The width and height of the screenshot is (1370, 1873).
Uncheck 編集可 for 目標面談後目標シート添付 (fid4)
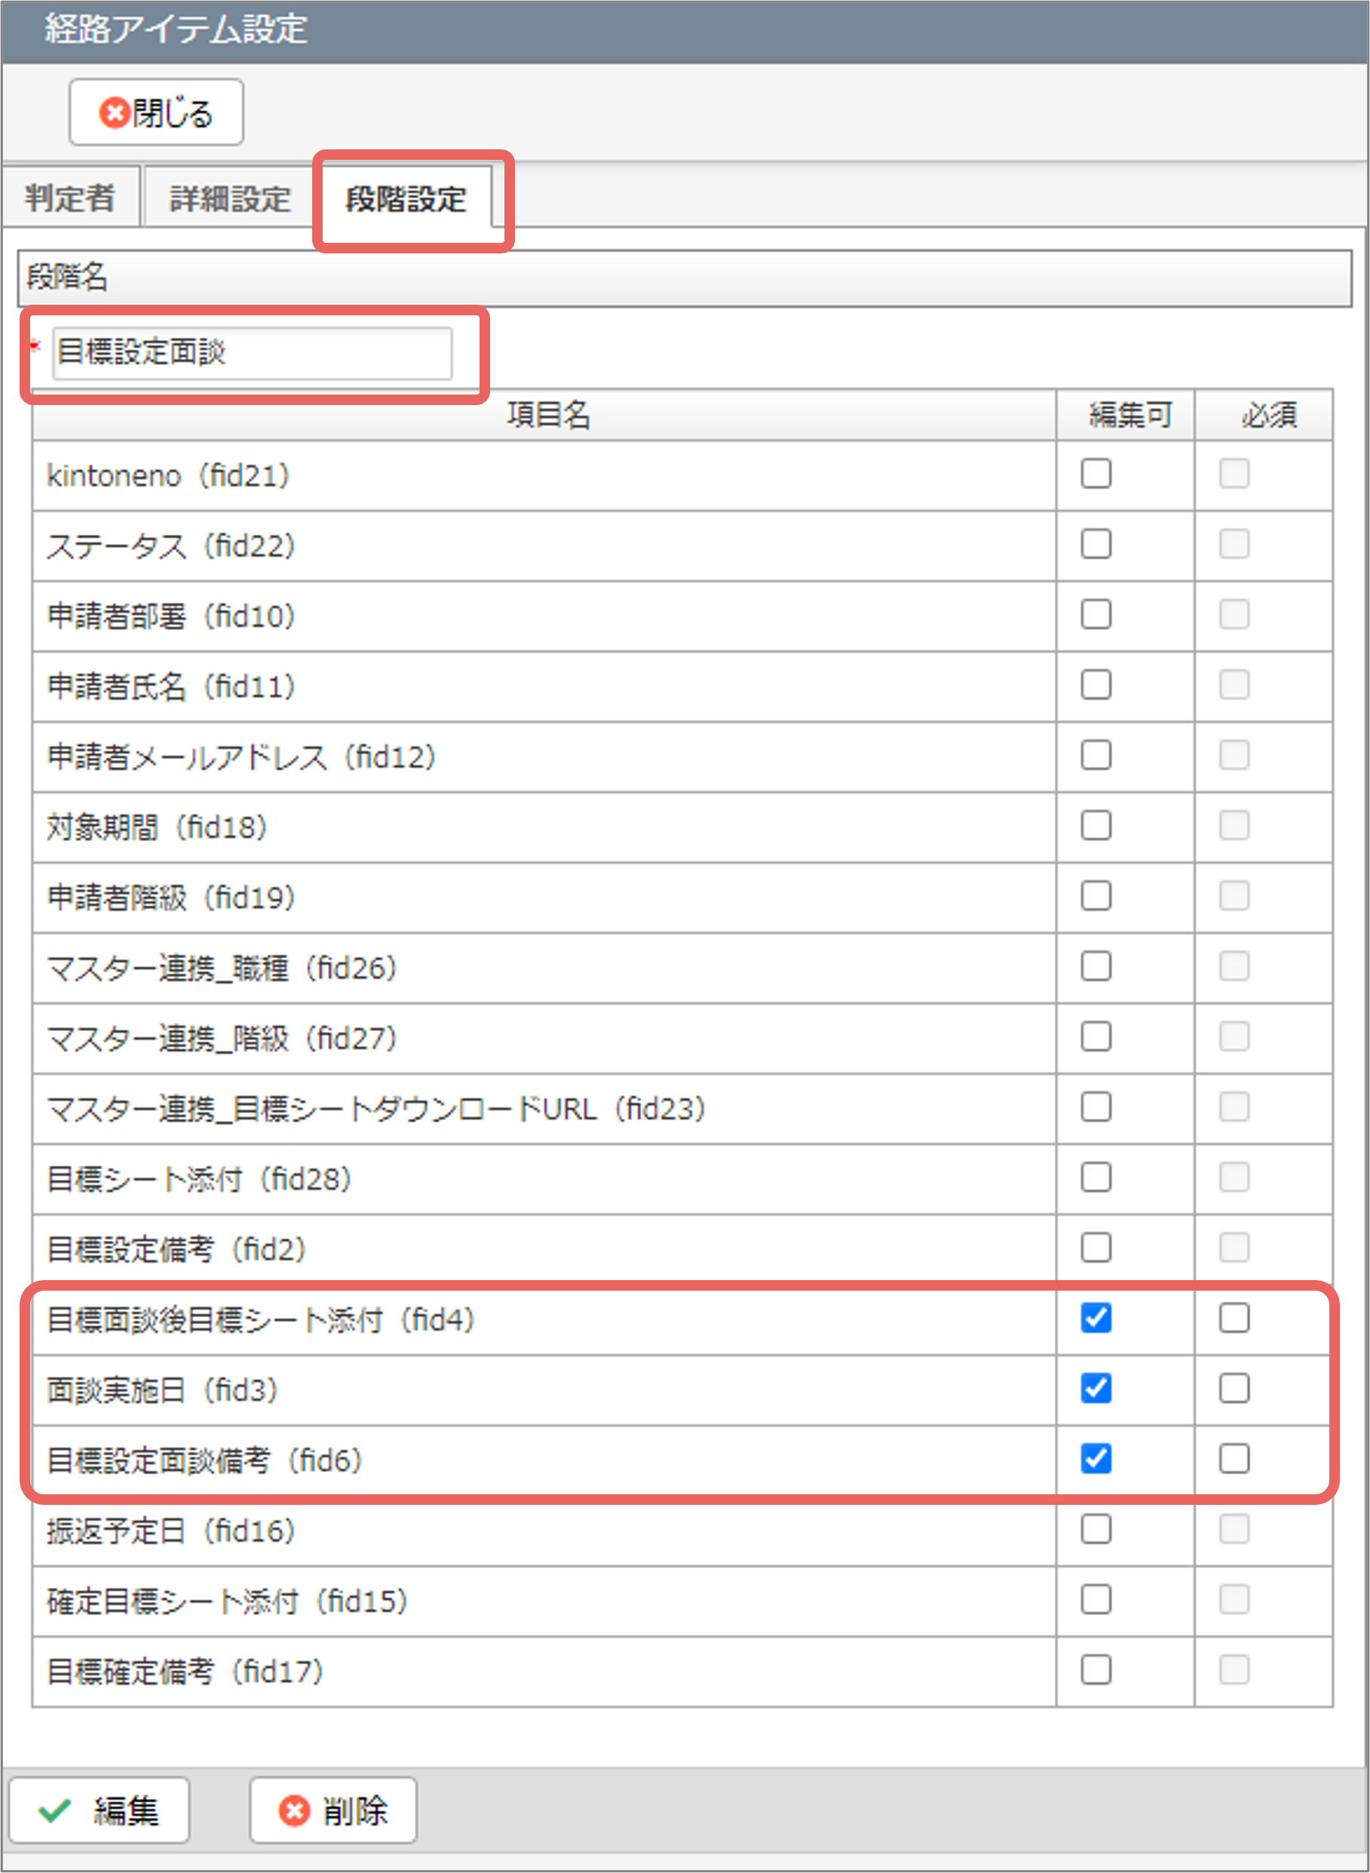[x=1096, y=1318]
